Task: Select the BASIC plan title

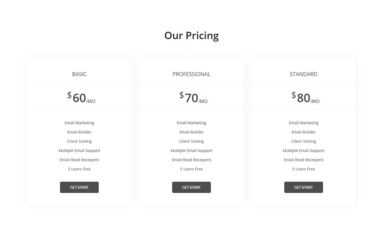Action: (x=79, y=74)
